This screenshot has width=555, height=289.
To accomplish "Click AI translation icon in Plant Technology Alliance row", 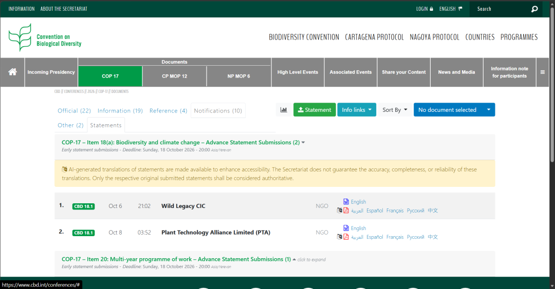I will pos(340,237).
